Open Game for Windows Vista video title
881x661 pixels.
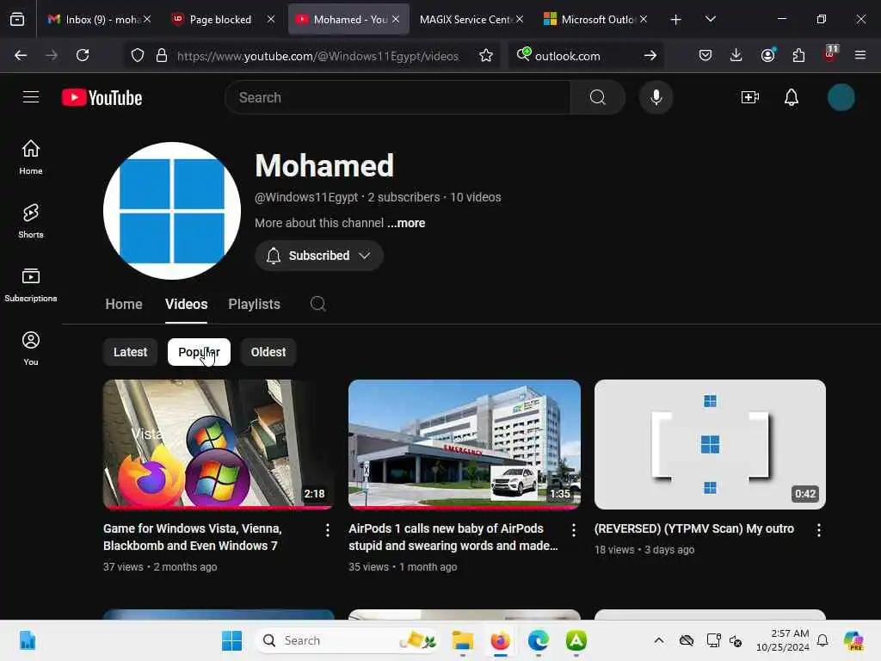point(192,537)
